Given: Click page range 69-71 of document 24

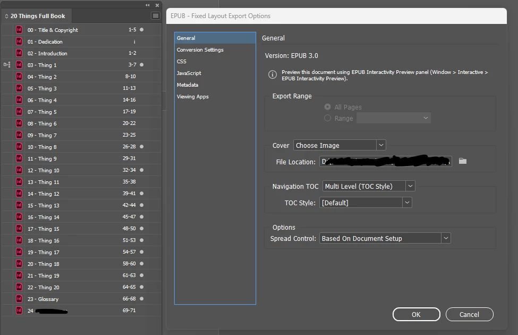Looking at the screenshot, I should click(x=129, y=310).
